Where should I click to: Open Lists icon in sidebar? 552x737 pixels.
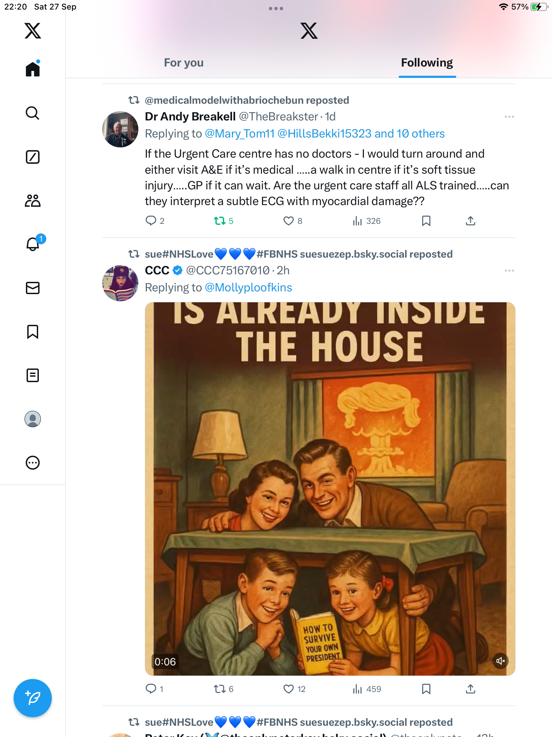pyautogui.click(x=33, y=375)
